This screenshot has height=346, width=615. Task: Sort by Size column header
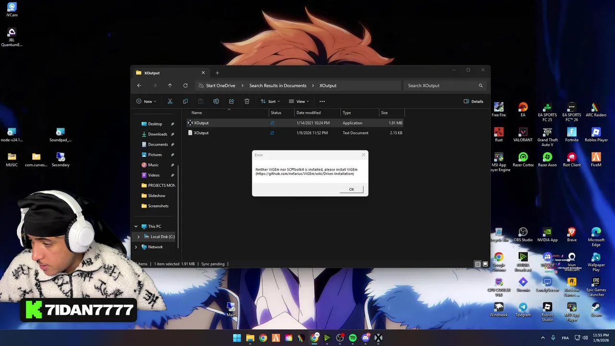click(x=392, y=112)
